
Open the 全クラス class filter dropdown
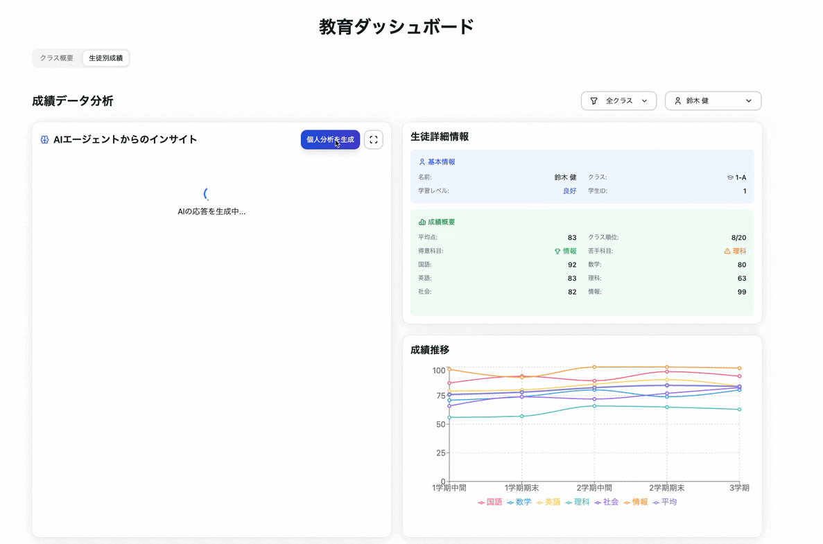point(618,100)
